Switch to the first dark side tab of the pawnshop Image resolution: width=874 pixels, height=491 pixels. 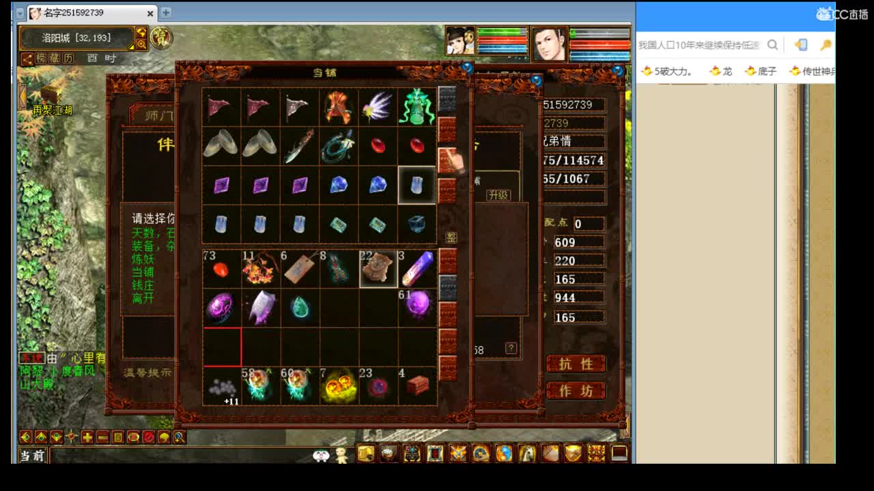tap(447, 98)
